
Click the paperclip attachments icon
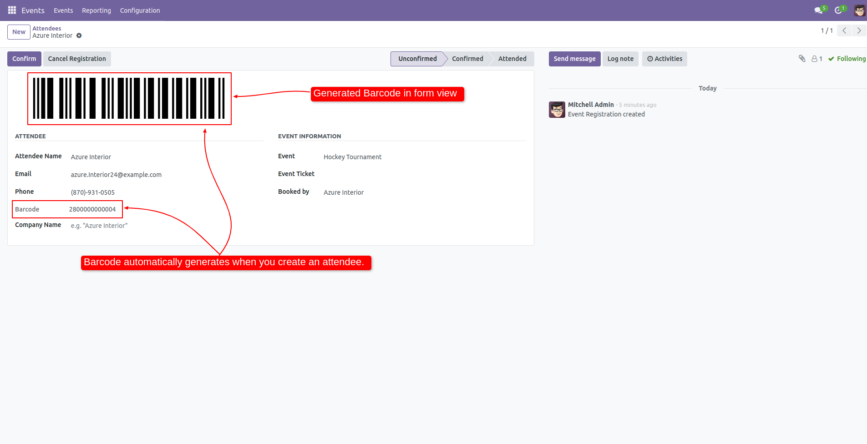[802, 59]
